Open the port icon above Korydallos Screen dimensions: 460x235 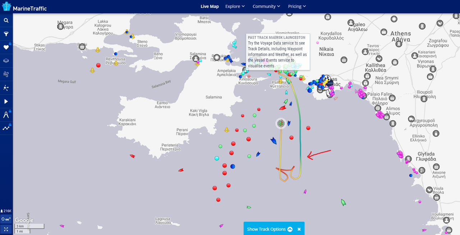(328, 17)
